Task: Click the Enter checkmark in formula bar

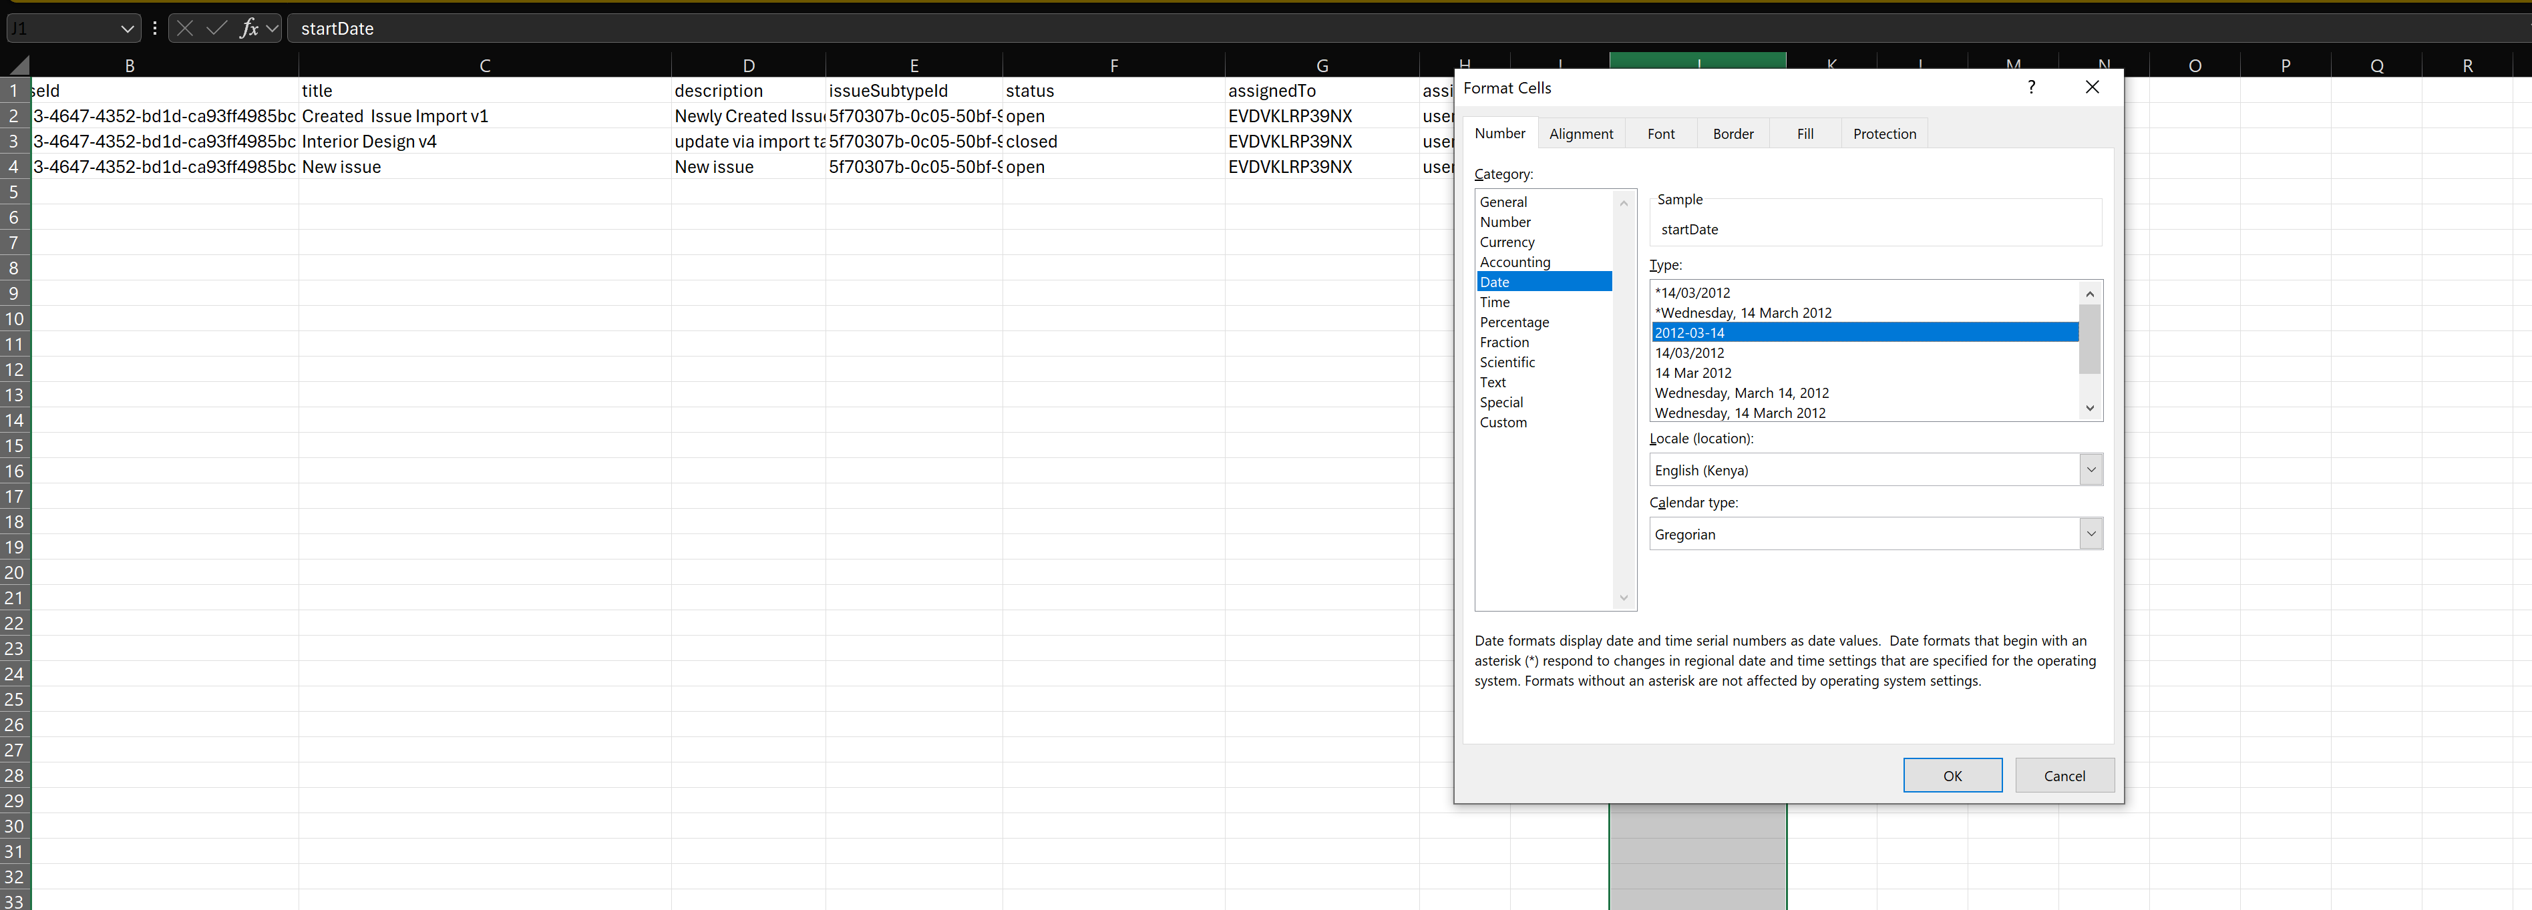Action: [x=216, y=29]
